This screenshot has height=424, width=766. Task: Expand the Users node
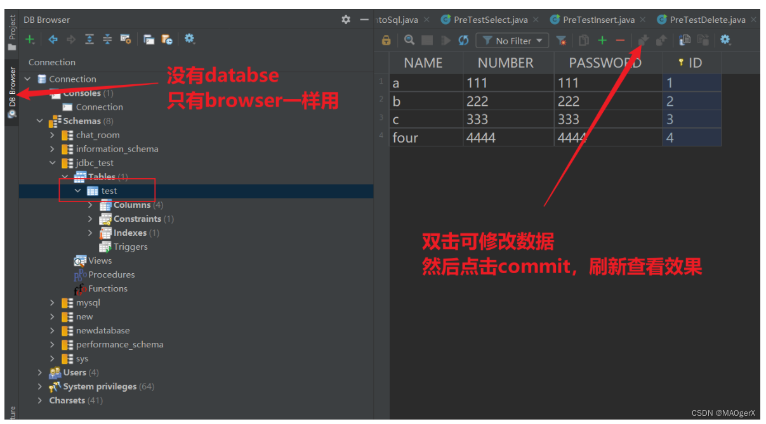40,372
